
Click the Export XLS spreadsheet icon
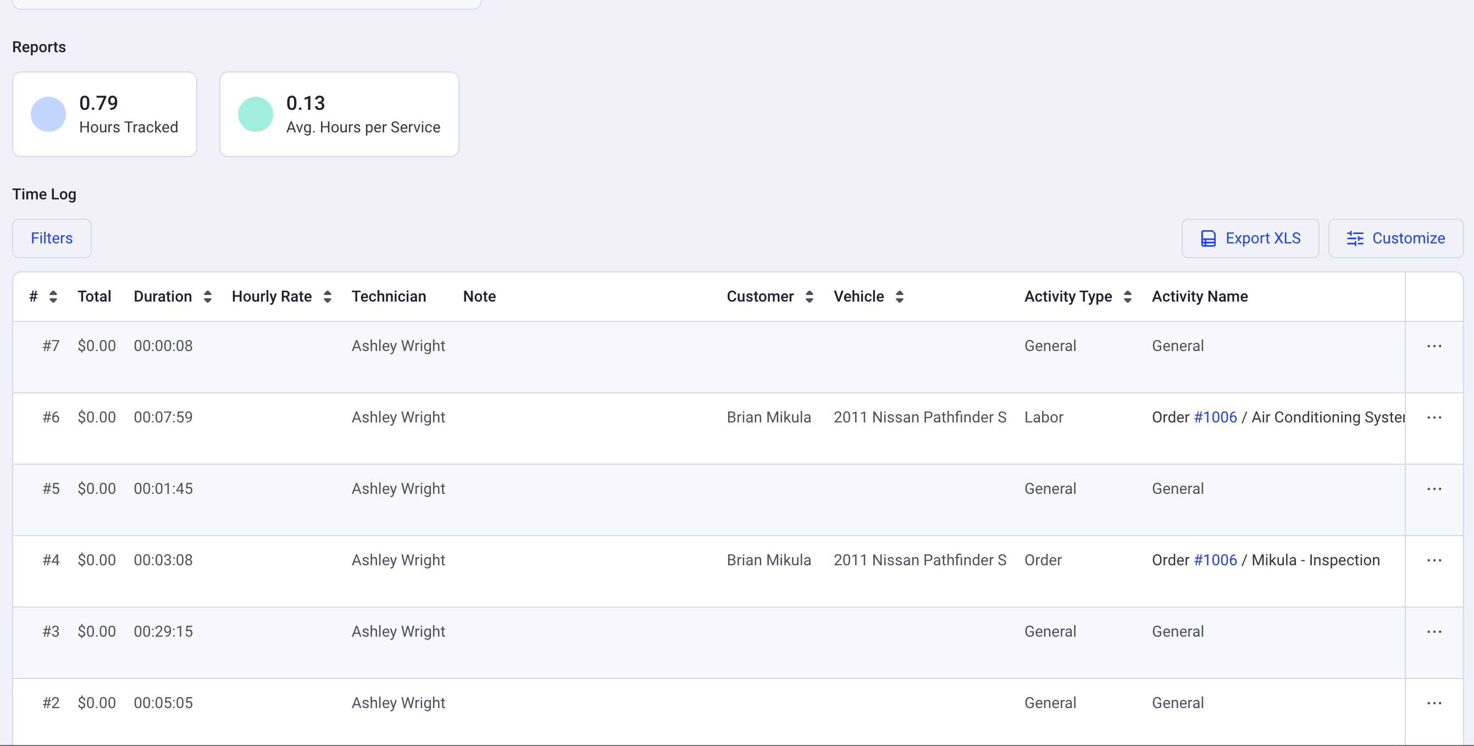[1208, 238]
